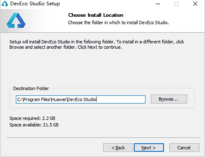The height and width of the screenshot is (157, 205).
Task: Minimize the DevEco Studio Setup window
Action: [158, 4]
